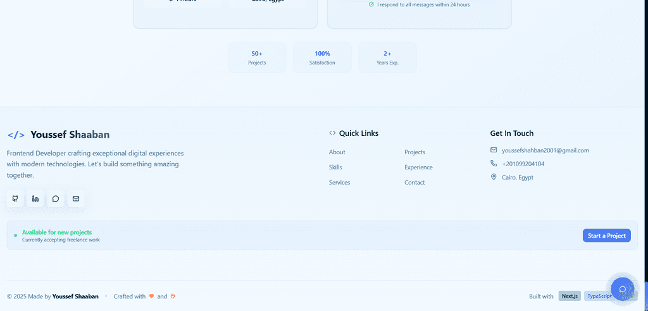
Task: Click the youssefshahban2001@gmail.com email link
Action: [545, 150]
